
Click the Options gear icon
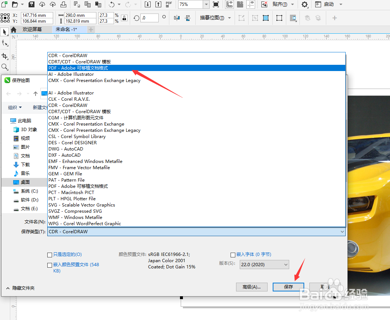[x=305, y=4]
